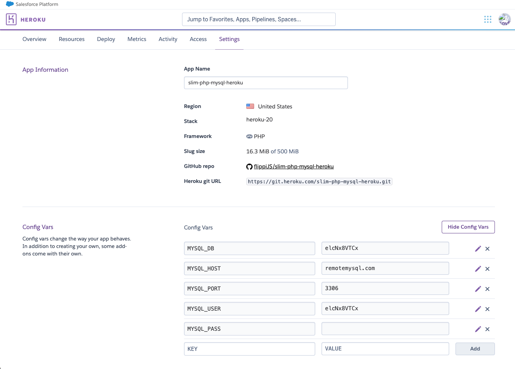Open the Metrics tab
Image resolution: width=515 pixels, height=369 pixels.
tap(137, 39)
